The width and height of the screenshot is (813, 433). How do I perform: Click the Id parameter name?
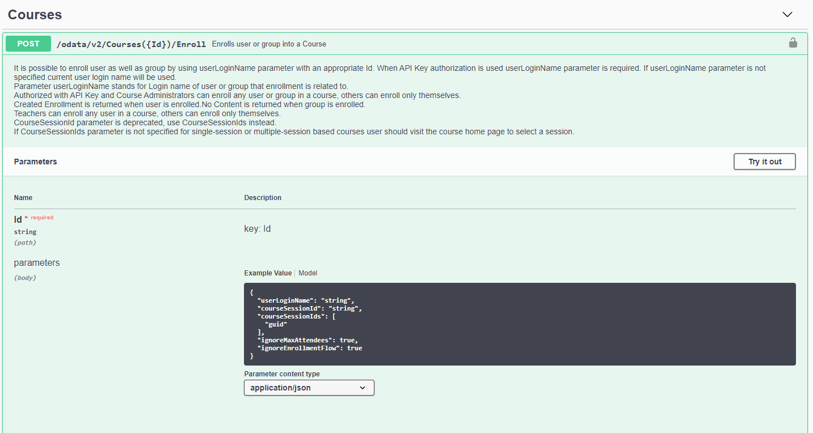coord(18,219)
